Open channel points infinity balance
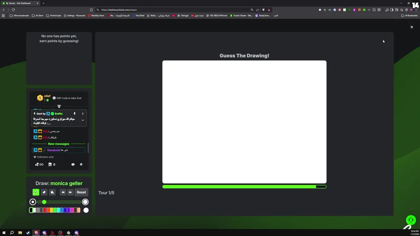The image size is (420, 236). [39, 165]
